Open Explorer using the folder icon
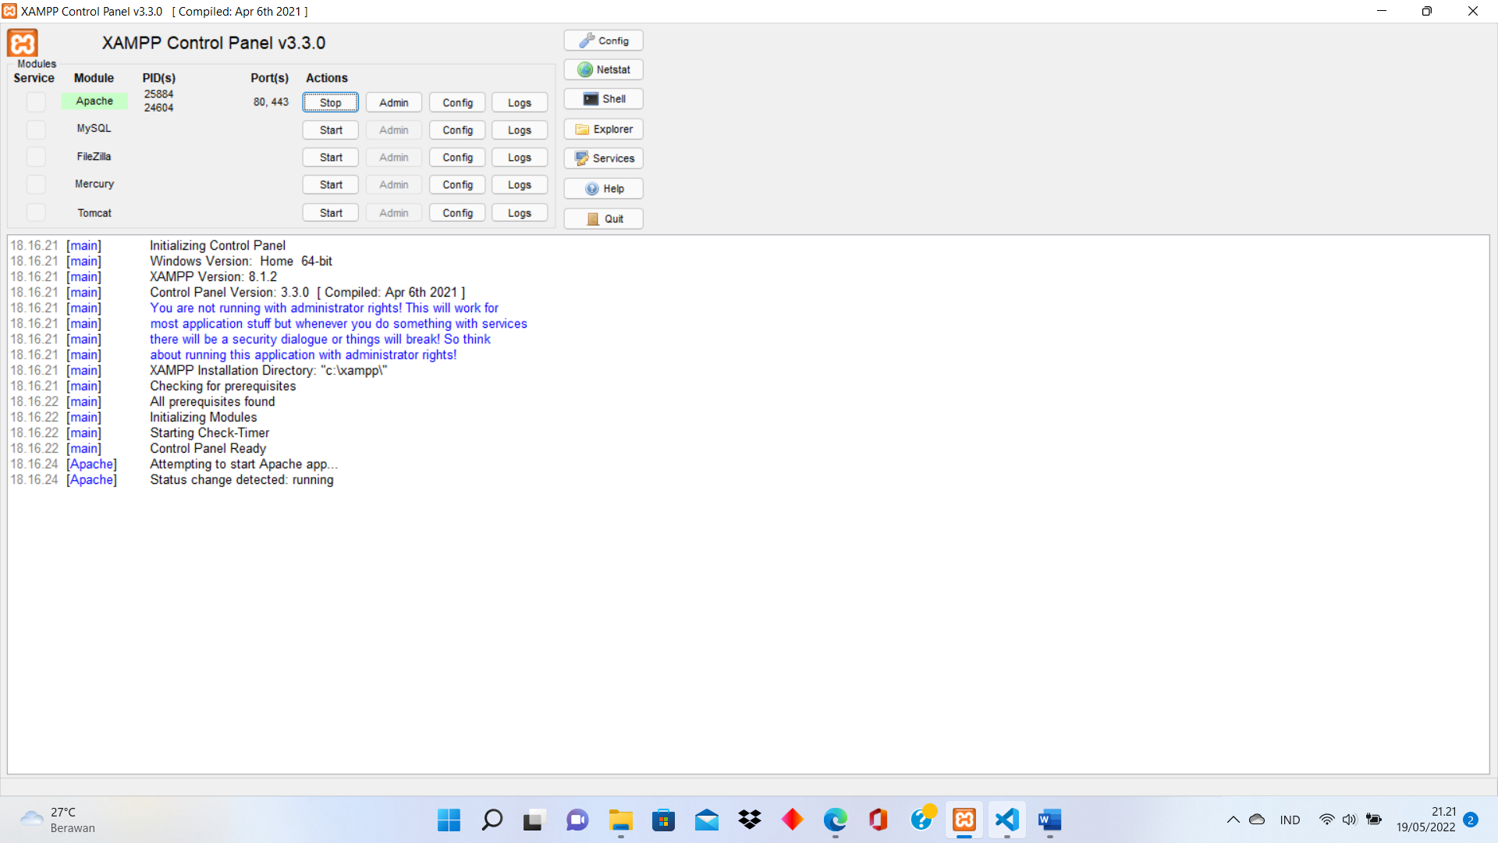 [x=603, y=128]
